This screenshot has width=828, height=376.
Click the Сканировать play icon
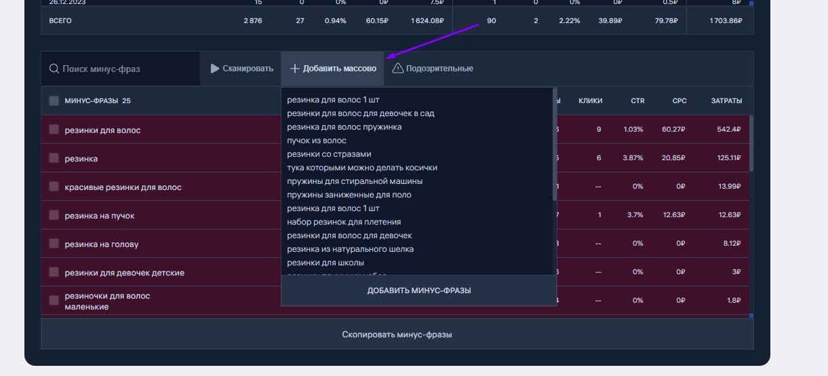tap(215, 69)
